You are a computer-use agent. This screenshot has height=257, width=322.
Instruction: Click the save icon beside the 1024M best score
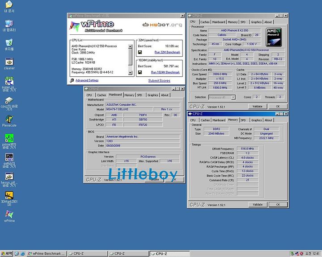click(x=140, y=72)
